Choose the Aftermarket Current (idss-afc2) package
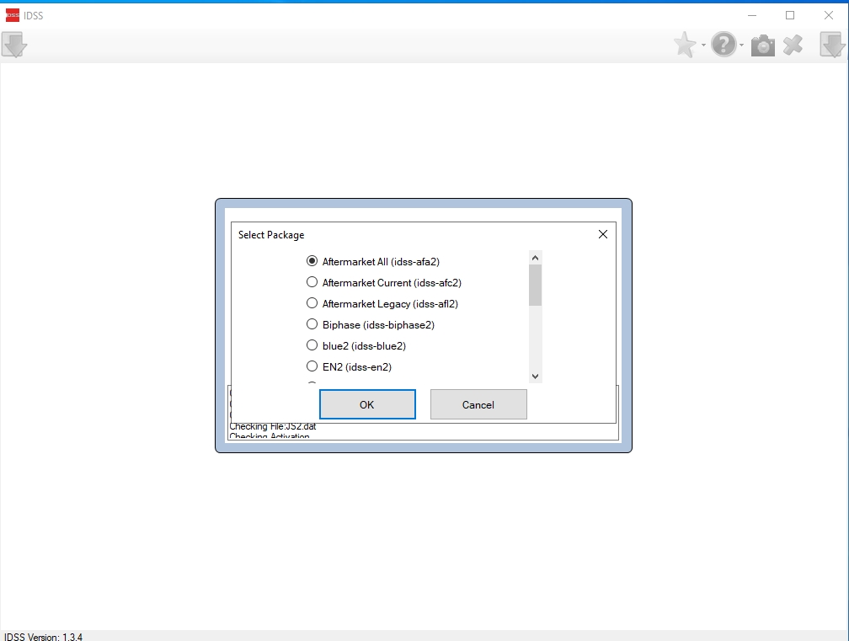Viewport: 849px width, 641px height. tap(312, 282)
